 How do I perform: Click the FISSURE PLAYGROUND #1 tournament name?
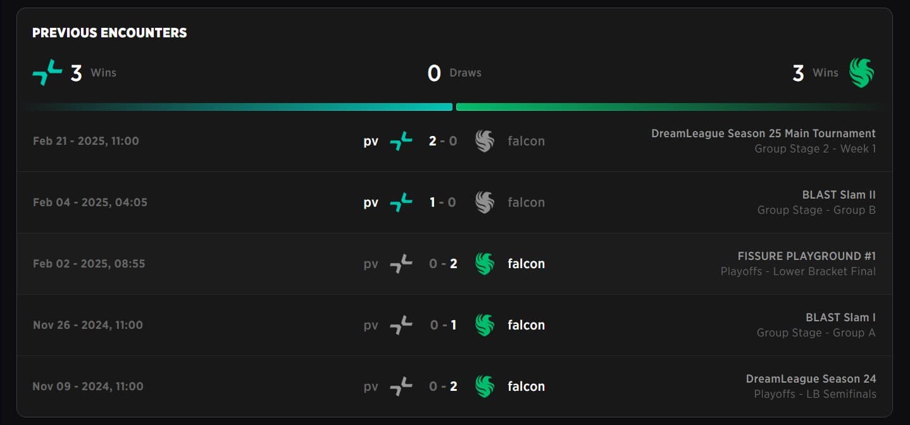coord(807,256)
